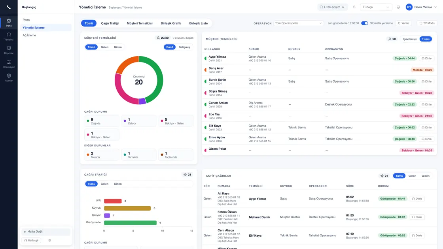This screenshot has height=249, width=443.
Task: Open the Raporlar sidebar icon
Action: click(x=9, y=50)
